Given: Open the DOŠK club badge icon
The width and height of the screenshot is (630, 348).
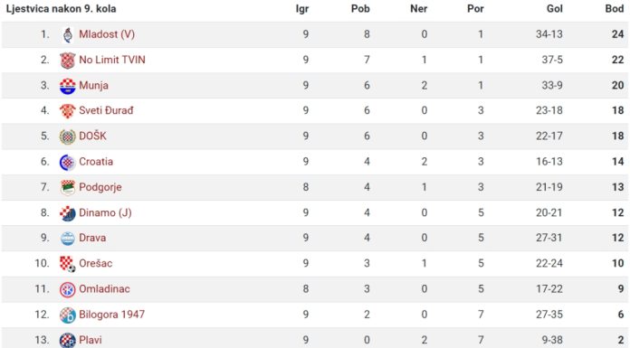Looking at the screenshot, I should click(x=68, y=136).
